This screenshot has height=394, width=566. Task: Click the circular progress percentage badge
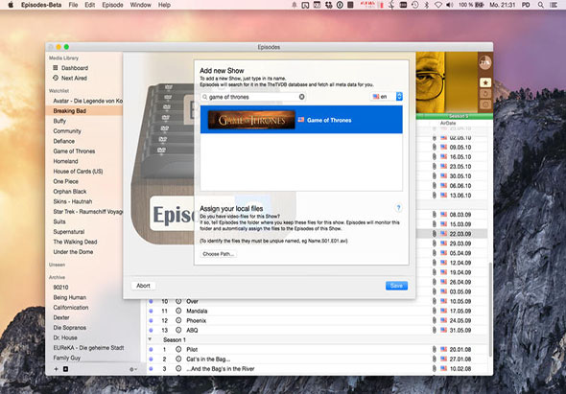point(484,62)
